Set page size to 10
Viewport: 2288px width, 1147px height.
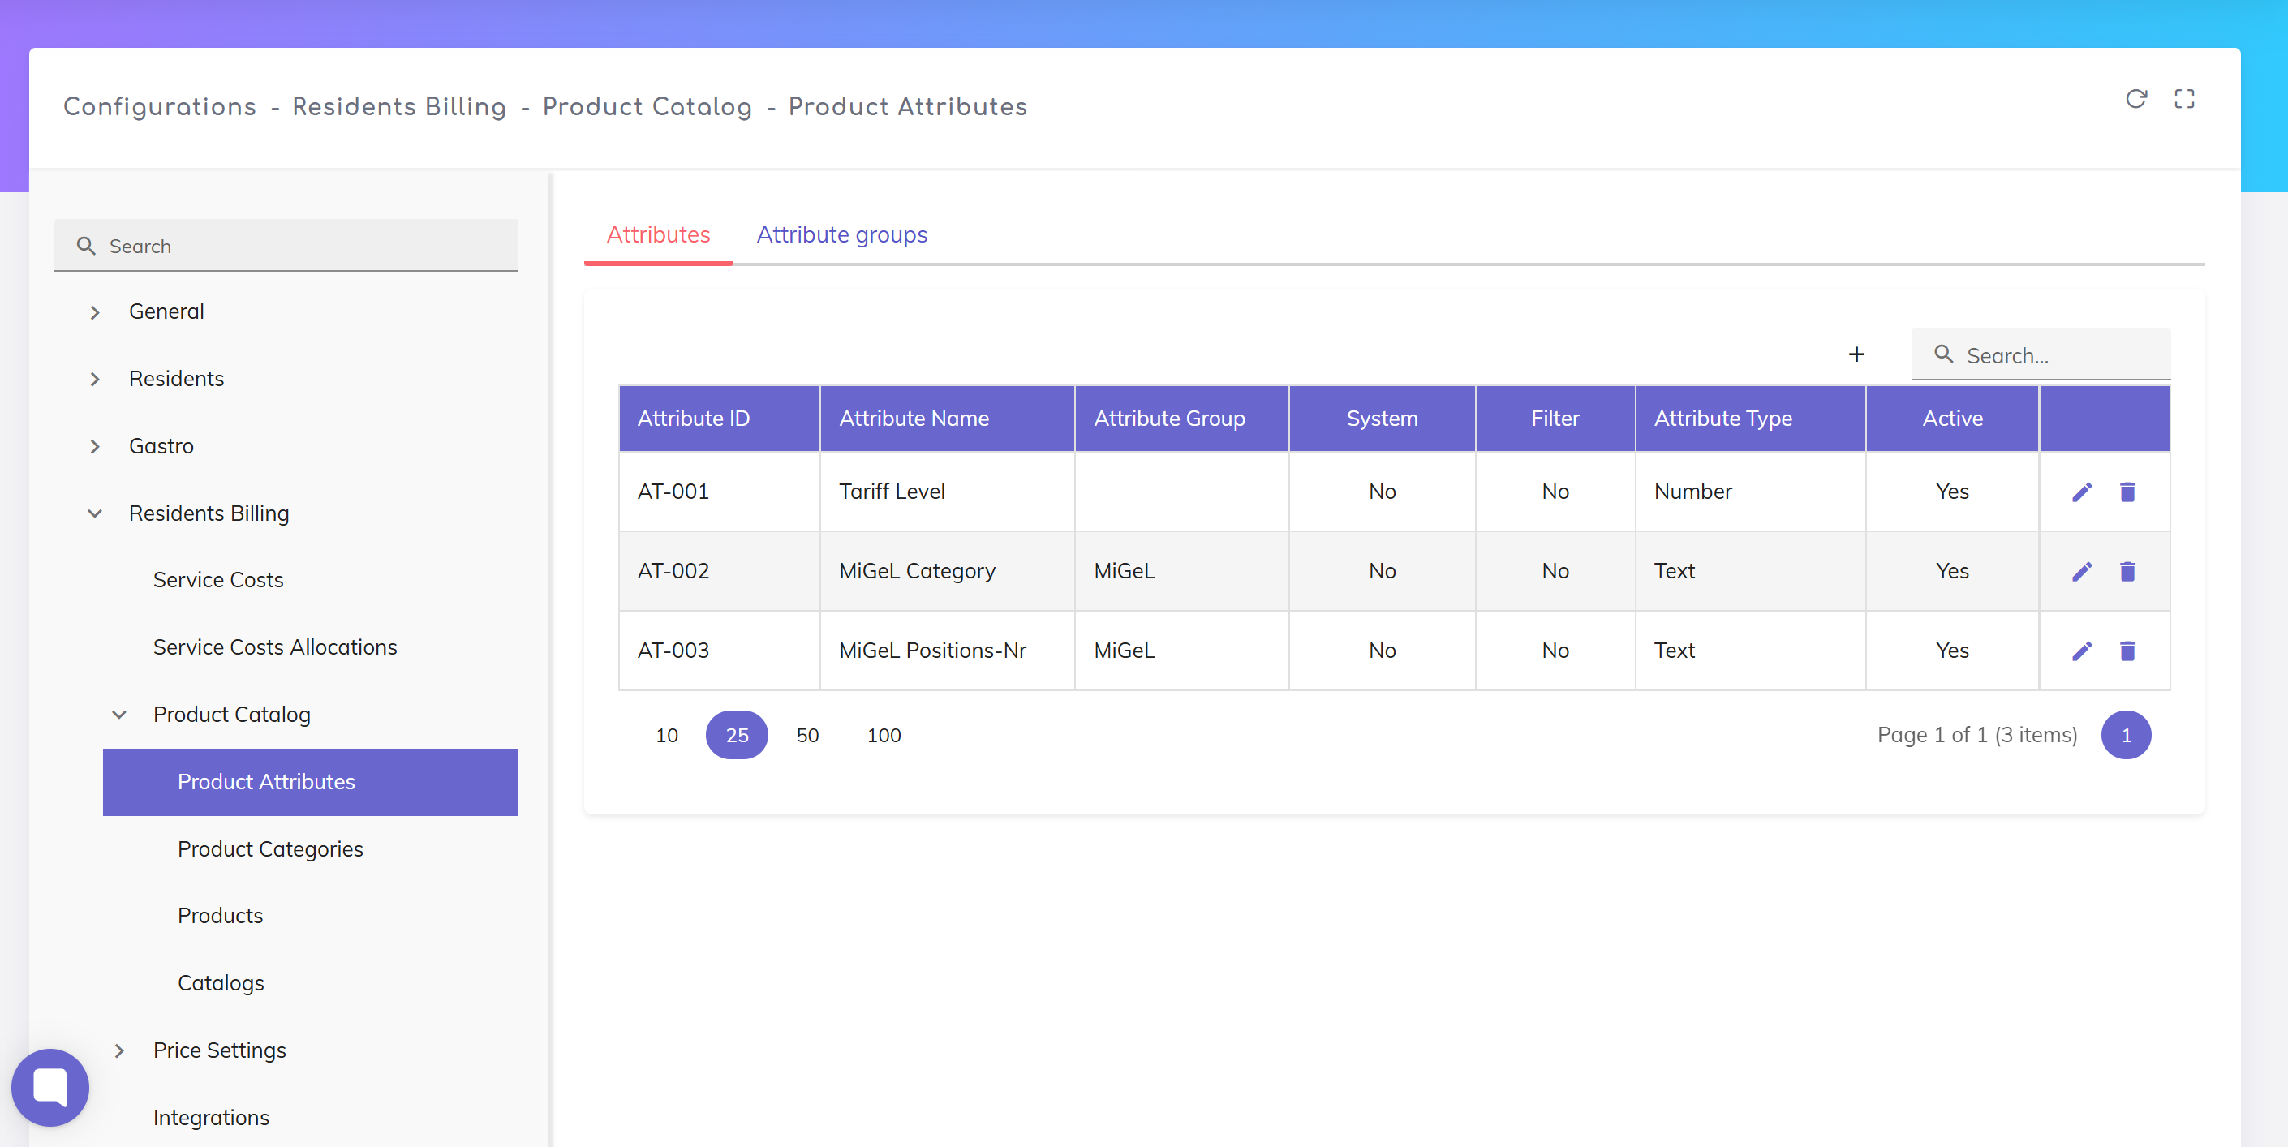[666, 735]
